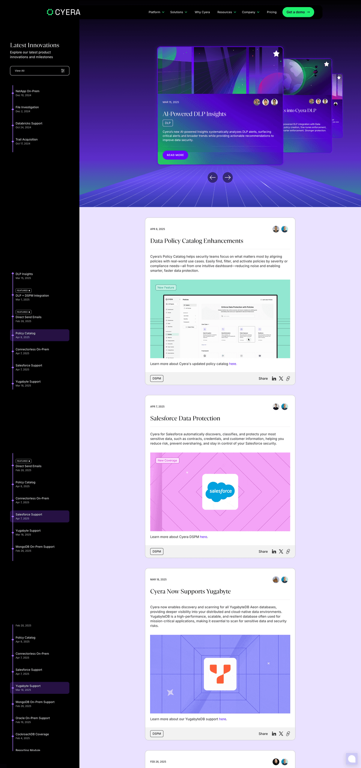The image size is (361, 768).
Task: Open the Data Policy Catalog Enhancements title
Action: (197, 241)
